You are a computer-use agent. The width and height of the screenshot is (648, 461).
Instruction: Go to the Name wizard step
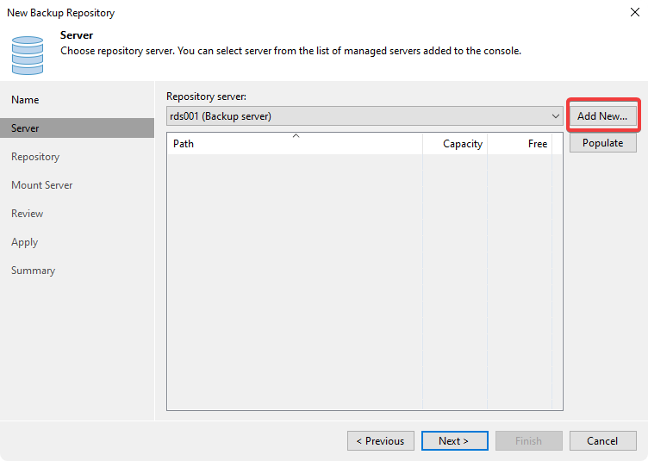pyautogui.click(x=25, y=100)
